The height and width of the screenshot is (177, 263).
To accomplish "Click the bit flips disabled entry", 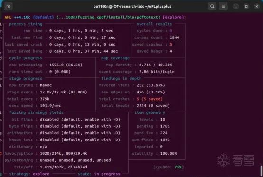I will [x=80, y=119].
